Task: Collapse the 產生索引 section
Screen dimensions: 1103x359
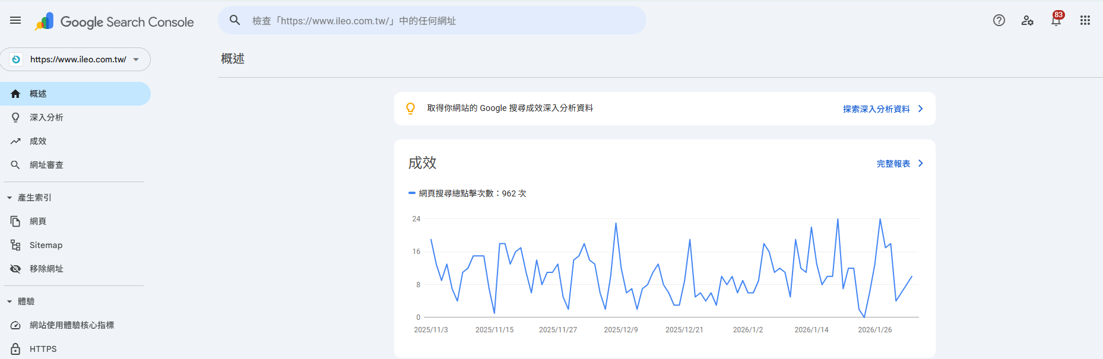Action: (x=9, y=198)
